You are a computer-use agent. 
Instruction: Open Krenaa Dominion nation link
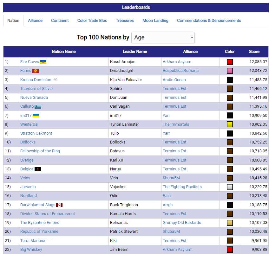click(x=36, y=79)
